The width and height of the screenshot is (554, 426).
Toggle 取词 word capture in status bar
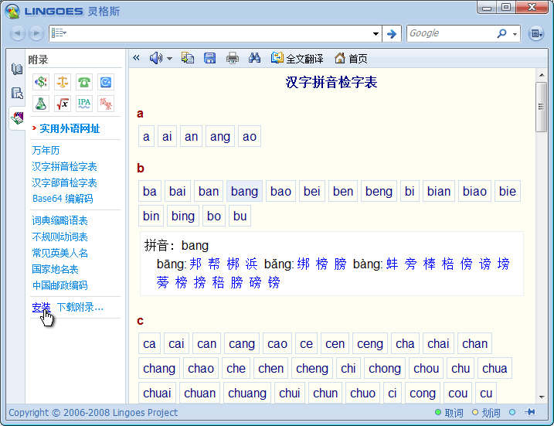pyautogui.click(x=449, y=413)
